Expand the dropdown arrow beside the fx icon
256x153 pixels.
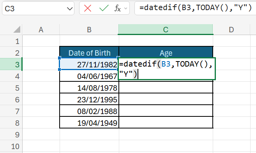(125, 8)
